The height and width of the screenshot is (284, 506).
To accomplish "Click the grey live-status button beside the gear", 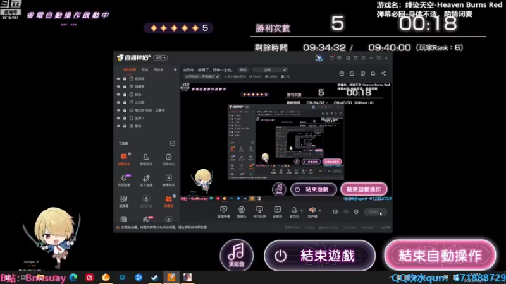I will coord(375,211).
